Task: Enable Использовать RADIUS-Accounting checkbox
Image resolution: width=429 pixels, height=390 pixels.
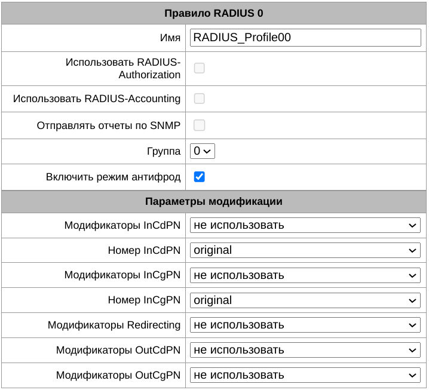Action: (200, 99)
